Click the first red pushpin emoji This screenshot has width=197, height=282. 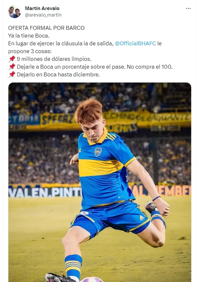(x=12, y=59)
